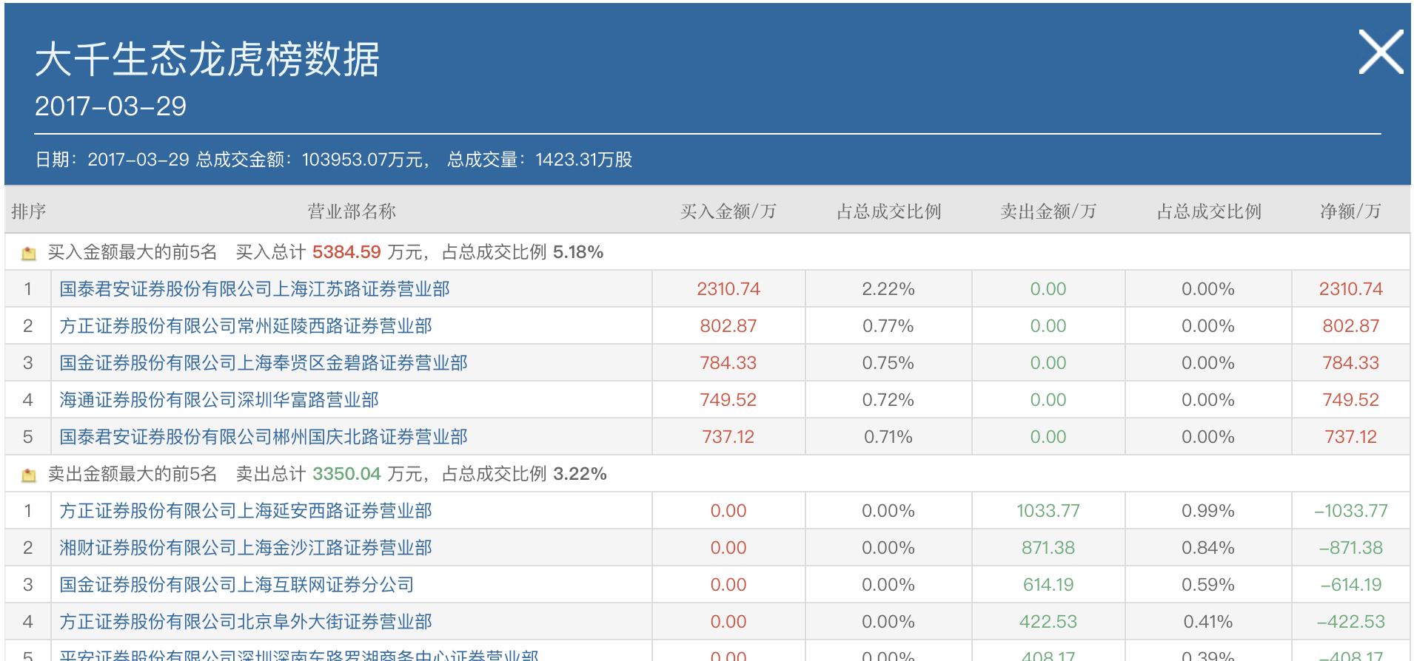Click the 排序 column header
The height and width of the screenshot is (661, 1414).
pos(29,211)
